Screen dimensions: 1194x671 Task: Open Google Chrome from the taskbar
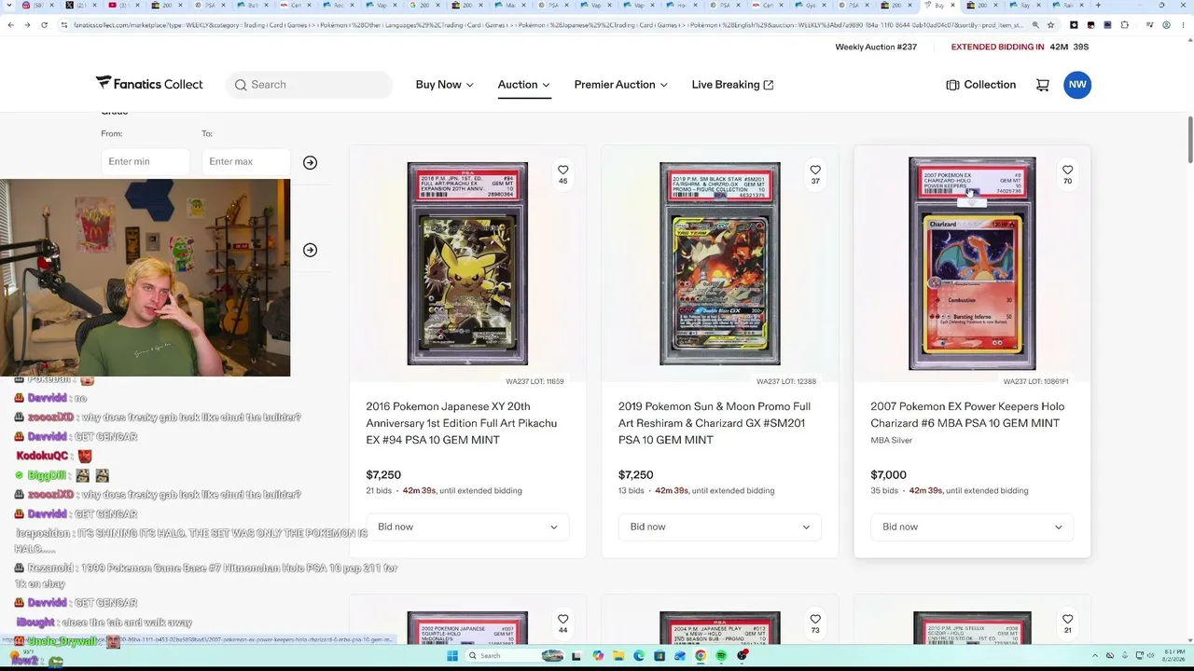click(701, 656)
